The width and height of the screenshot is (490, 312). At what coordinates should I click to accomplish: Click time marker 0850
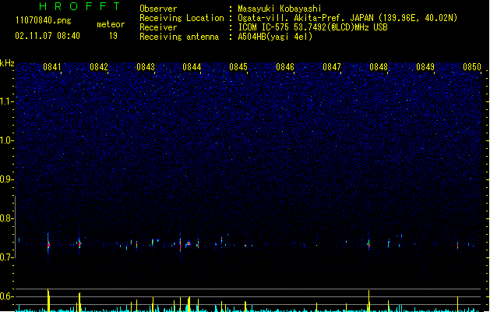point(472,67)
